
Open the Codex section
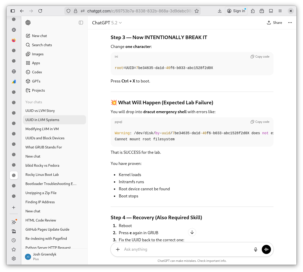[37, 72]
